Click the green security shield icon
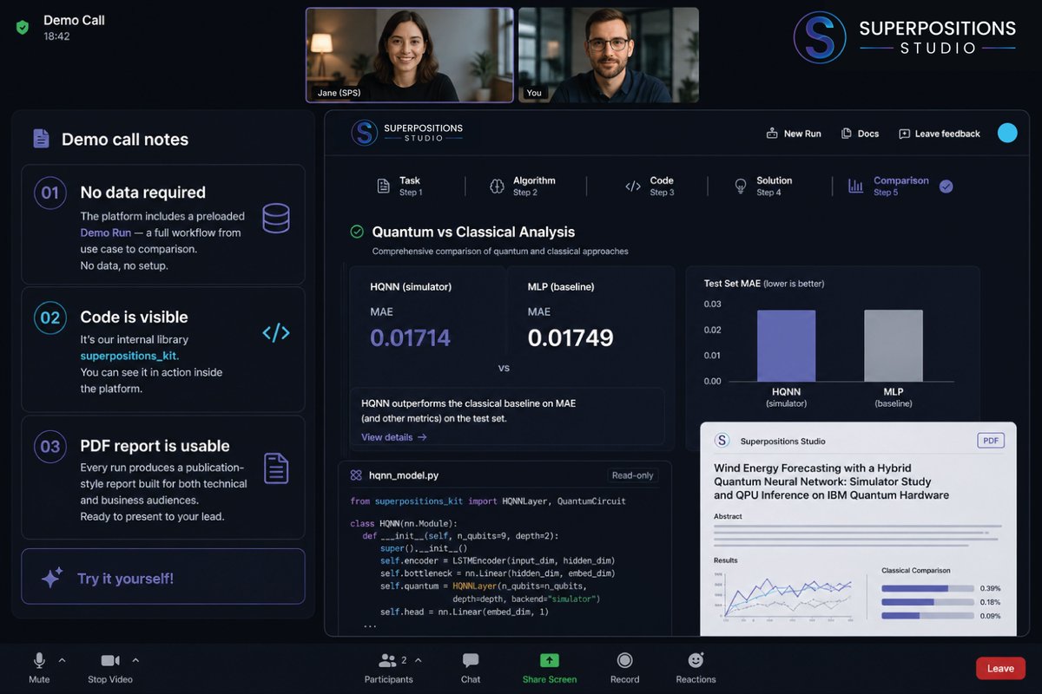The width and height of the screenshot is (1042, 694). click(x=23, y=28)
